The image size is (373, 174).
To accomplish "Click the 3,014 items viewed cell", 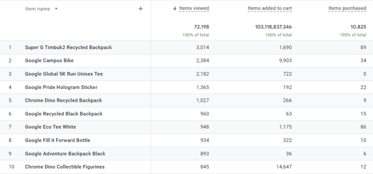I will tap(203, 47).
